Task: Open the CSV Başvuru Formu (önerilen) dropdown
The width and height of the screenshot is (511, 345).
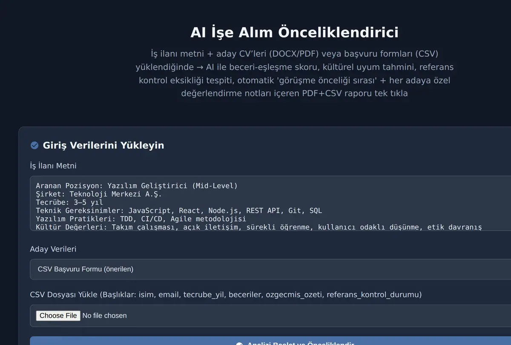Action: pos(270,269)
